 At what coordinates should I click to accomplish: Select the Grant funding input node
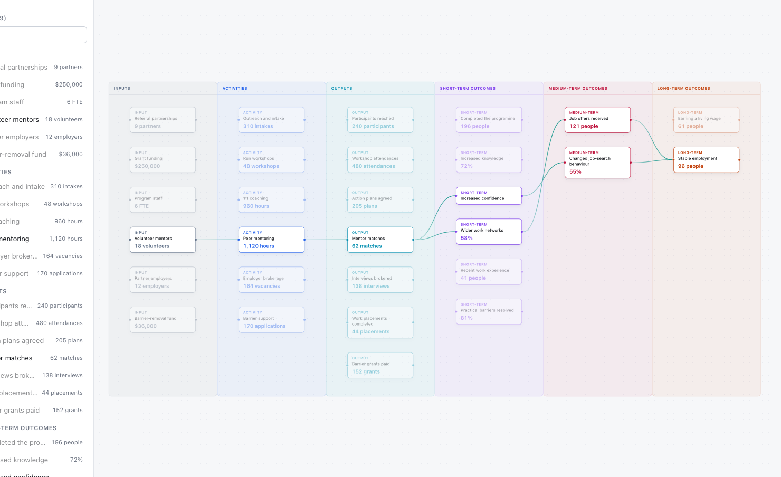click(x=163, y=160)
